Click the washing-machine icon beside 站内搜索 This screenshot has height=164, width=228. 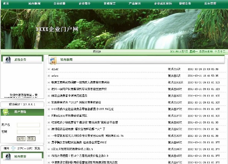pos(8,157)
